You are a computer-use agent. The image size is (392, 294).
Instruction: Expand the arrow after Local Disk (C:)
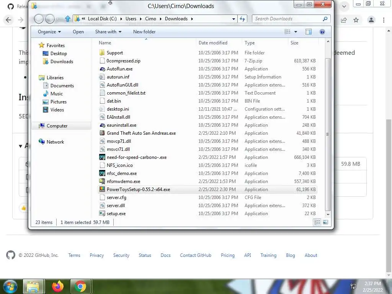(121, 19)
